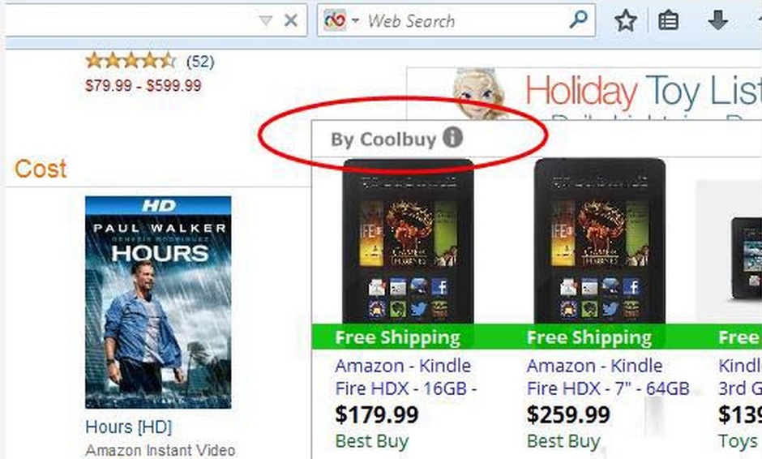Open the second Kindle Fire HDX image
This screenshot has width=762, height=459.
point(599,242)
